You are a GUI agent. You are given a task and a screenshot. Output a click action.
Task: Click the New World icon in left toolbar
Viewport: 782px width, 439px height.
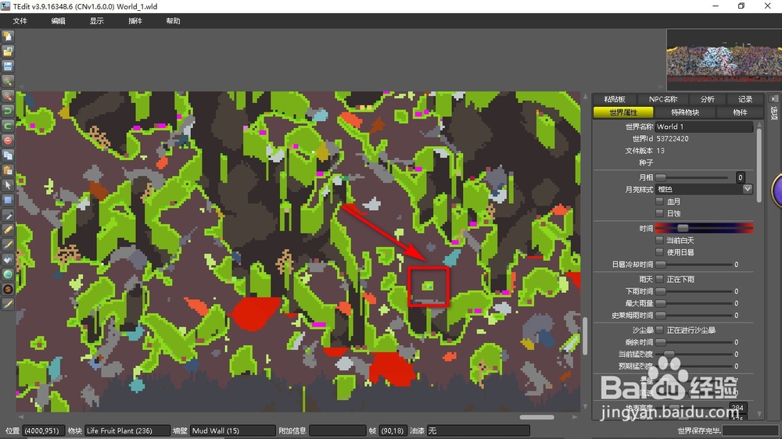coord(8,37)
